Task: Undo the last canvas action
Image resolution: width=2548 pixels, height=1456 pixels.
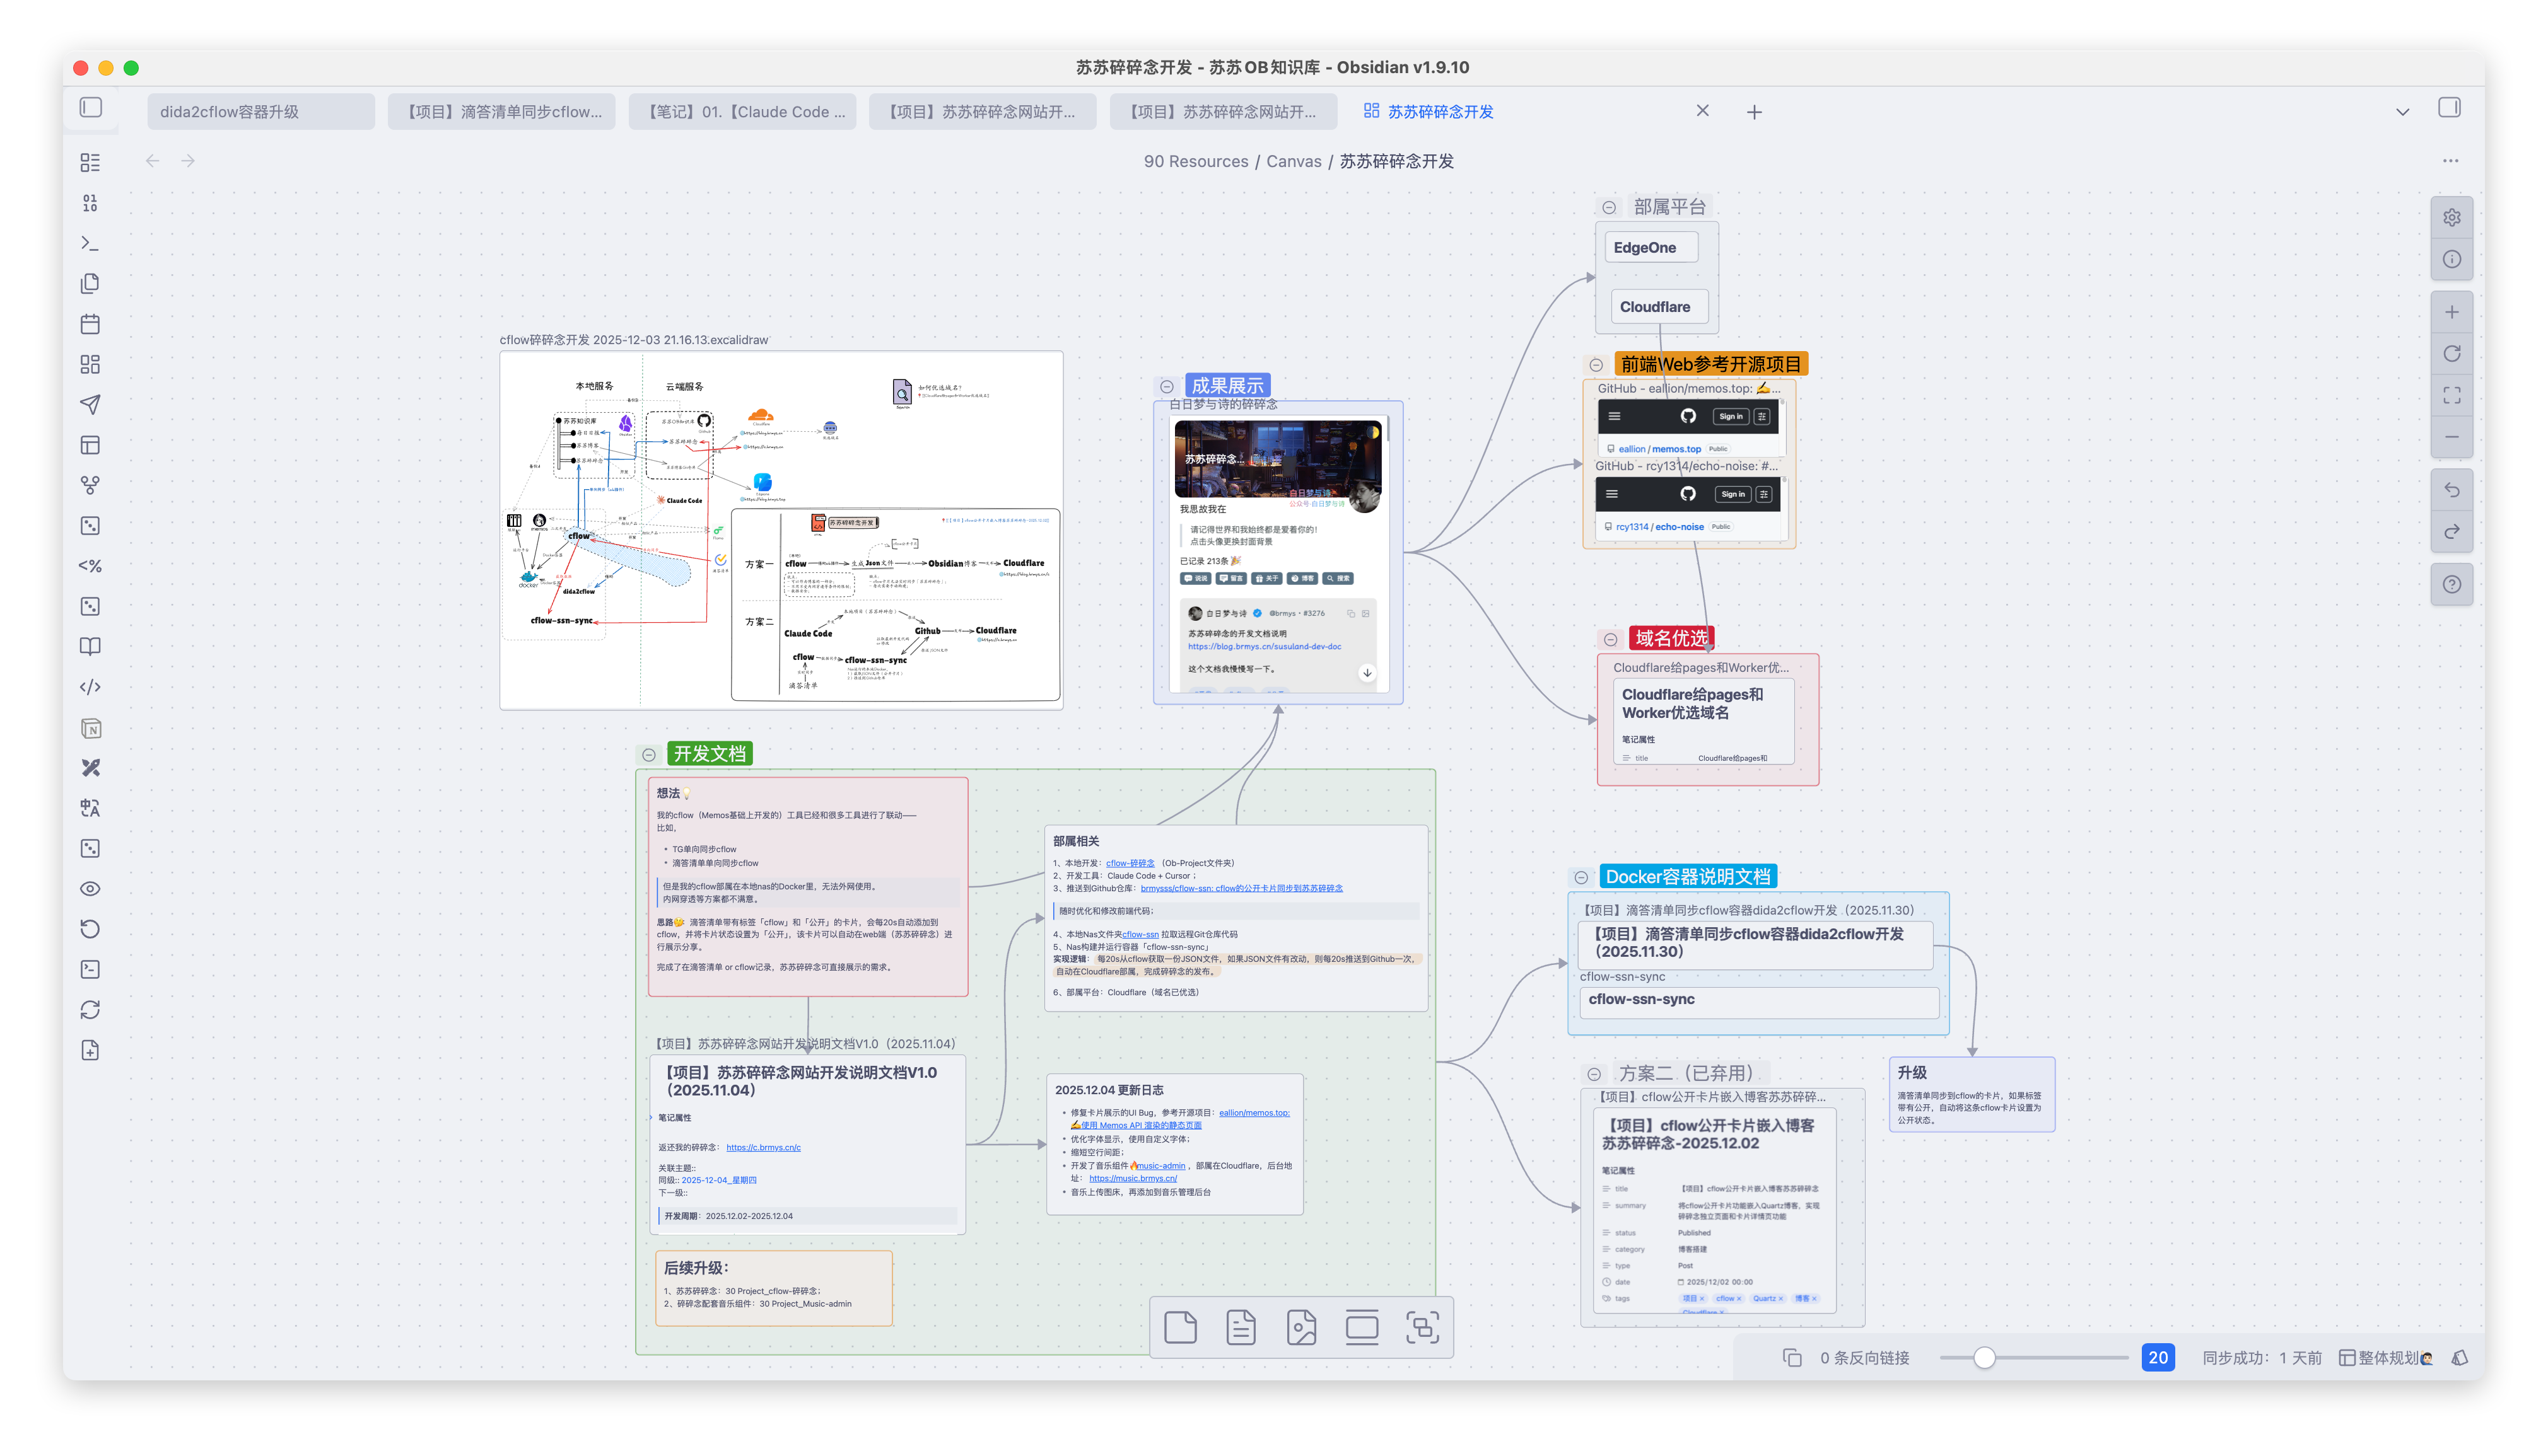Action: [x=2451, y=490]
